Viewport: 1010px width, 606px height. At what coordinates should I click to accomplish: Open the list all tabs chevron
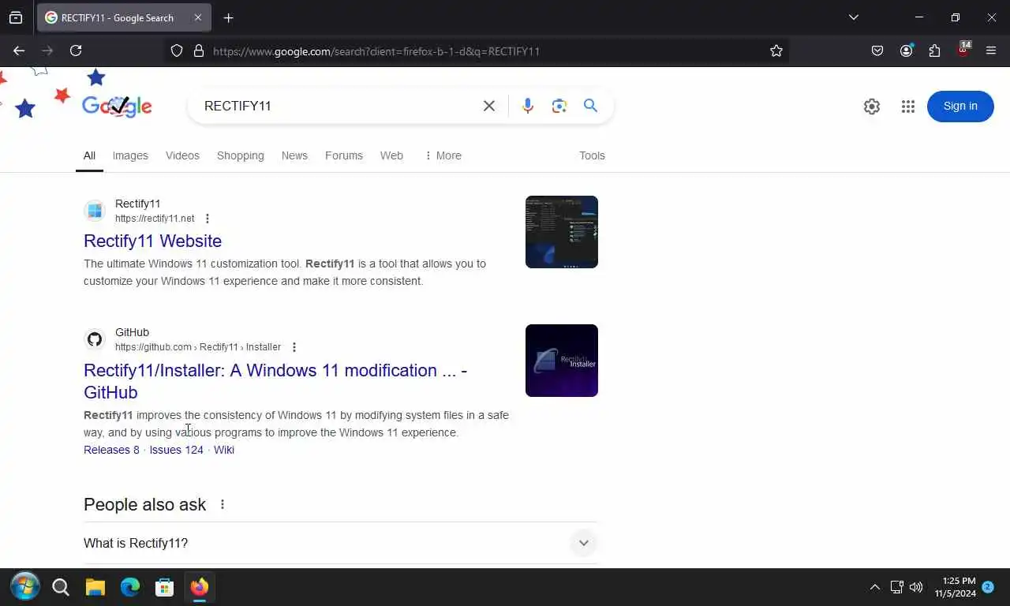tap(853, 17)
